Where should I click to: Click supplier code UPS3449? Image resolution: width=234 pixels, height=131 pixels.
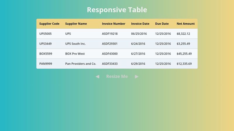[x=45, y=44]
